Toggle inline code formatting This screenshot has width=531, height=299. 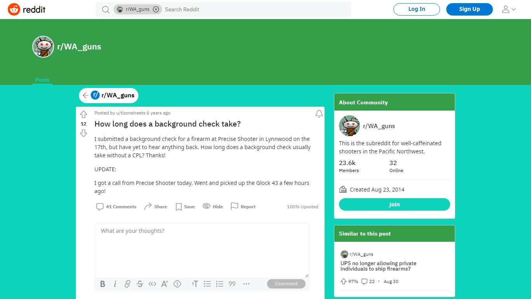click(x=152, y=284)
